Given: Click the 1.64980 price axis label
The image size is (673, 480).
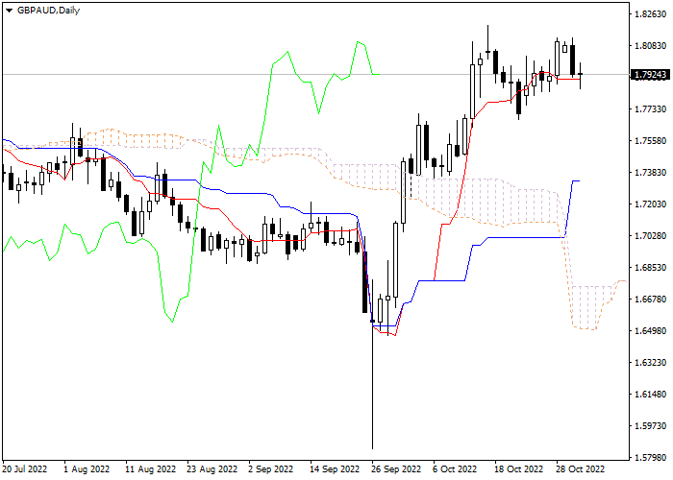Looking at the screenshot, I should tap(650, 331).
